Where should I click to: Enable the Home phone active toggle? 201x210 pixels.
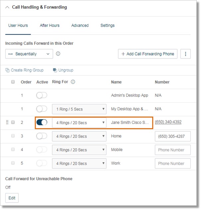(x=42, y=136)
